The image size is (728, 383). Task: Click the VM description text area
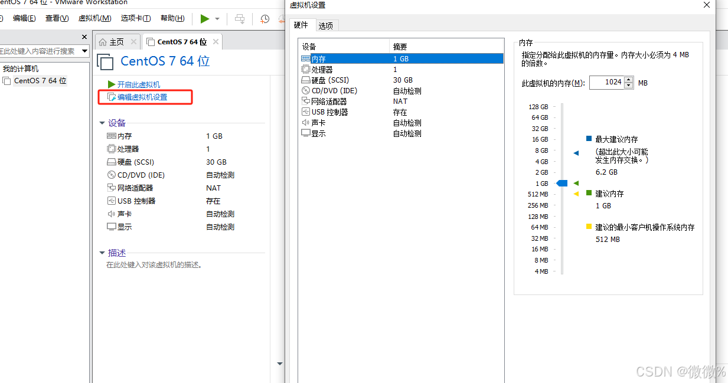tap(154, 265)
